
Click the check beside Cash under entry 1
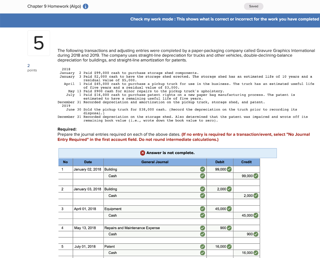202,176
